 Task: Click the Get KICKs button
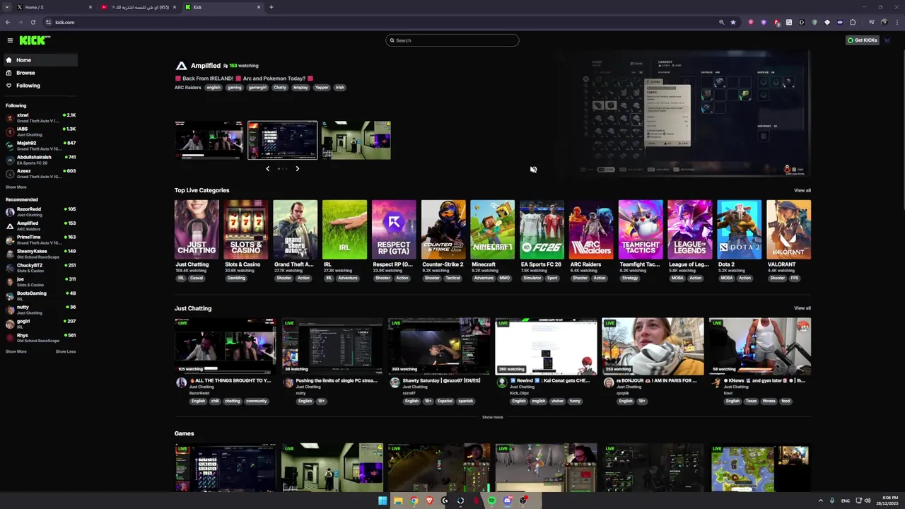(863, 40)
